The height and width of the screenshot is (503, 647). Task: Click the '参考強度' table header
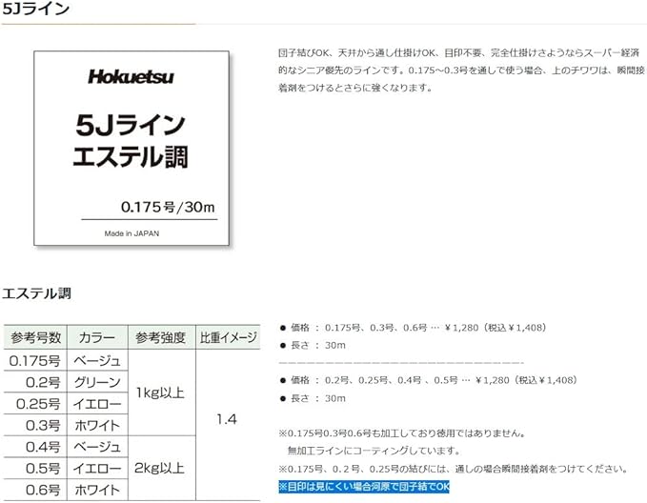tap(161, 337)
